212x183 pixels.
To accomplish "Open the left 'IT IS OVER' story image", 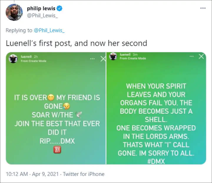I will [x=56, y=117].
